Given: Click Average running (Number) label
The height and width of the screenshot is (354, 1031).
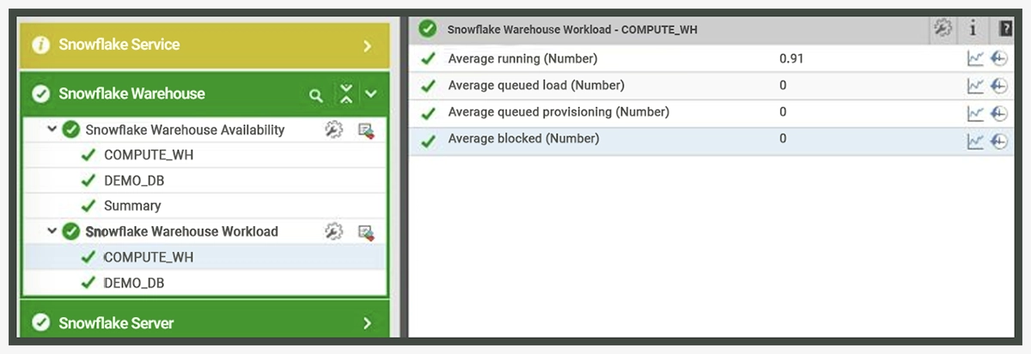Looking at the screenshot, I should (x=522, y=59).
